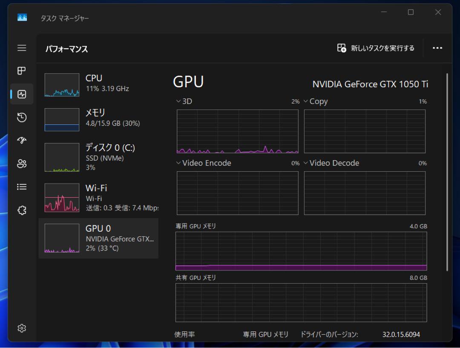Open the Services page puzzle icon
460x348 pixels.
point(22,210)
